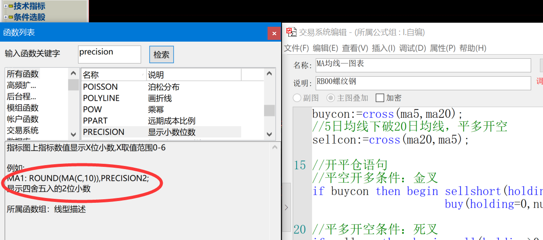Click code line buycon:=cross(ma5,ma20);
543x240 pixels.
388,114
